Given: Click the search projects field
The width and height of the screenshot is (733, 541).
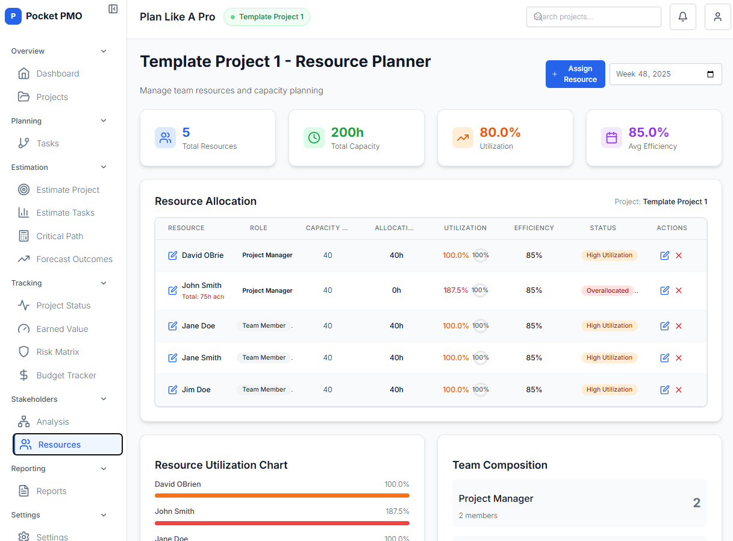Looking at the screenshot, I should coord(593,16).
